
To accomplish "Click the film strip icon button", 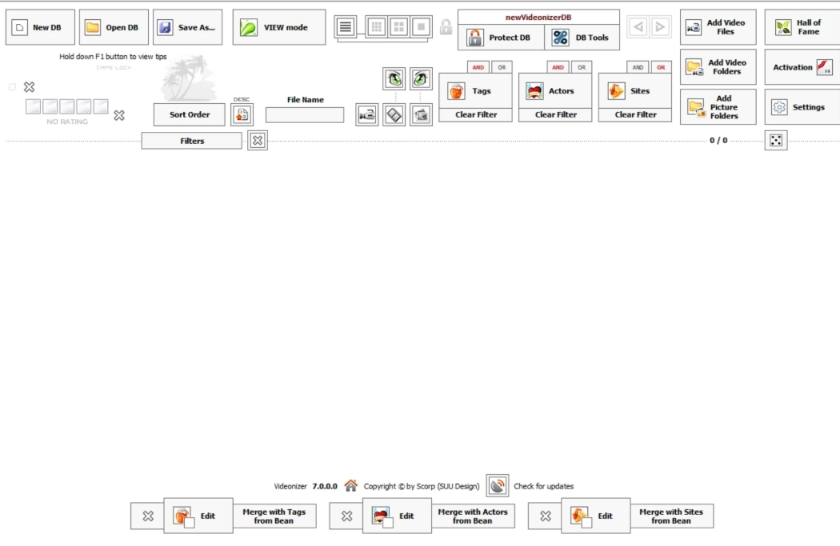I will (x=394, y=115).
